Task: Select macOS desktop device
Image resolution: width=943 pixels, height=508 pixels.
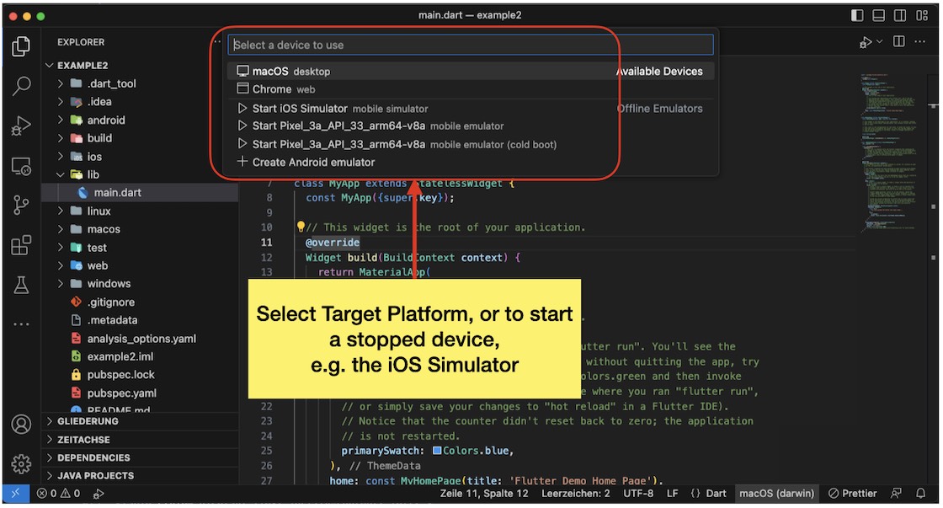Action: click(x=471, y=71)
